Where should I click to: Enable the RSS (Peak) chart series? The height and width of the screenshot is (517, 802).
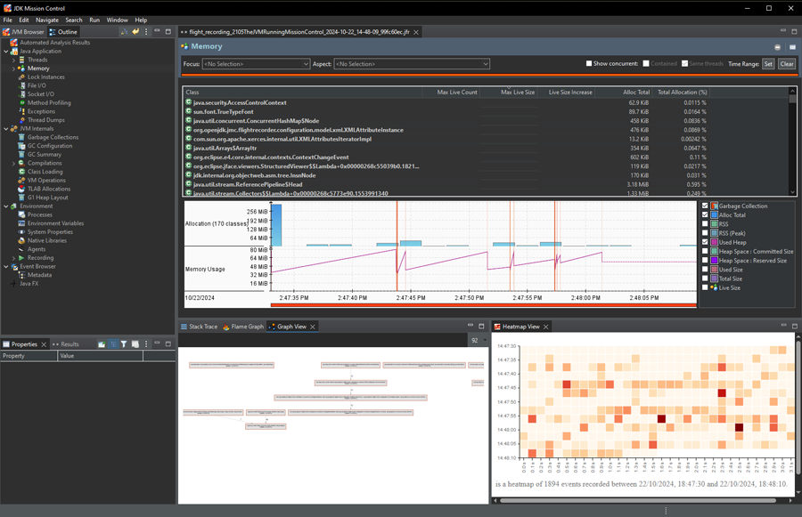[706, 233]
